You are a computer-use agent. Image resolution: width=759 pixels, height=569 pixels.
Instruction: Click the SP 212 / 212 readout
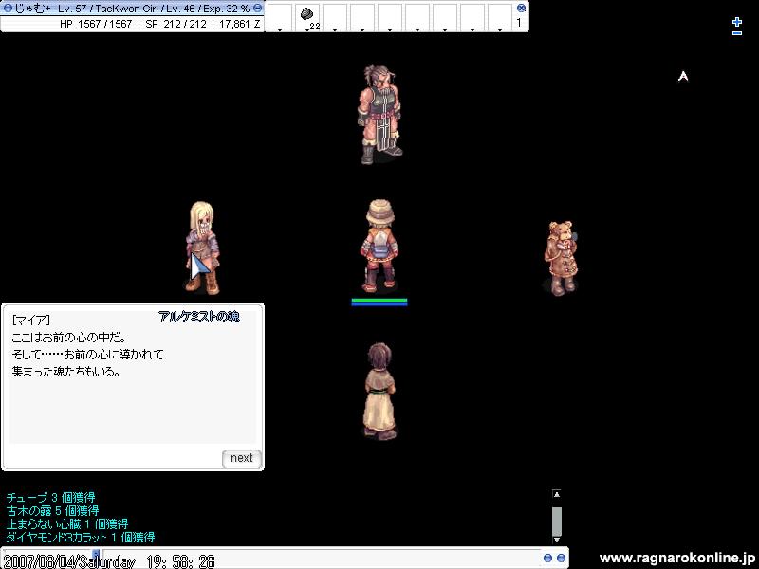point(176,24)
